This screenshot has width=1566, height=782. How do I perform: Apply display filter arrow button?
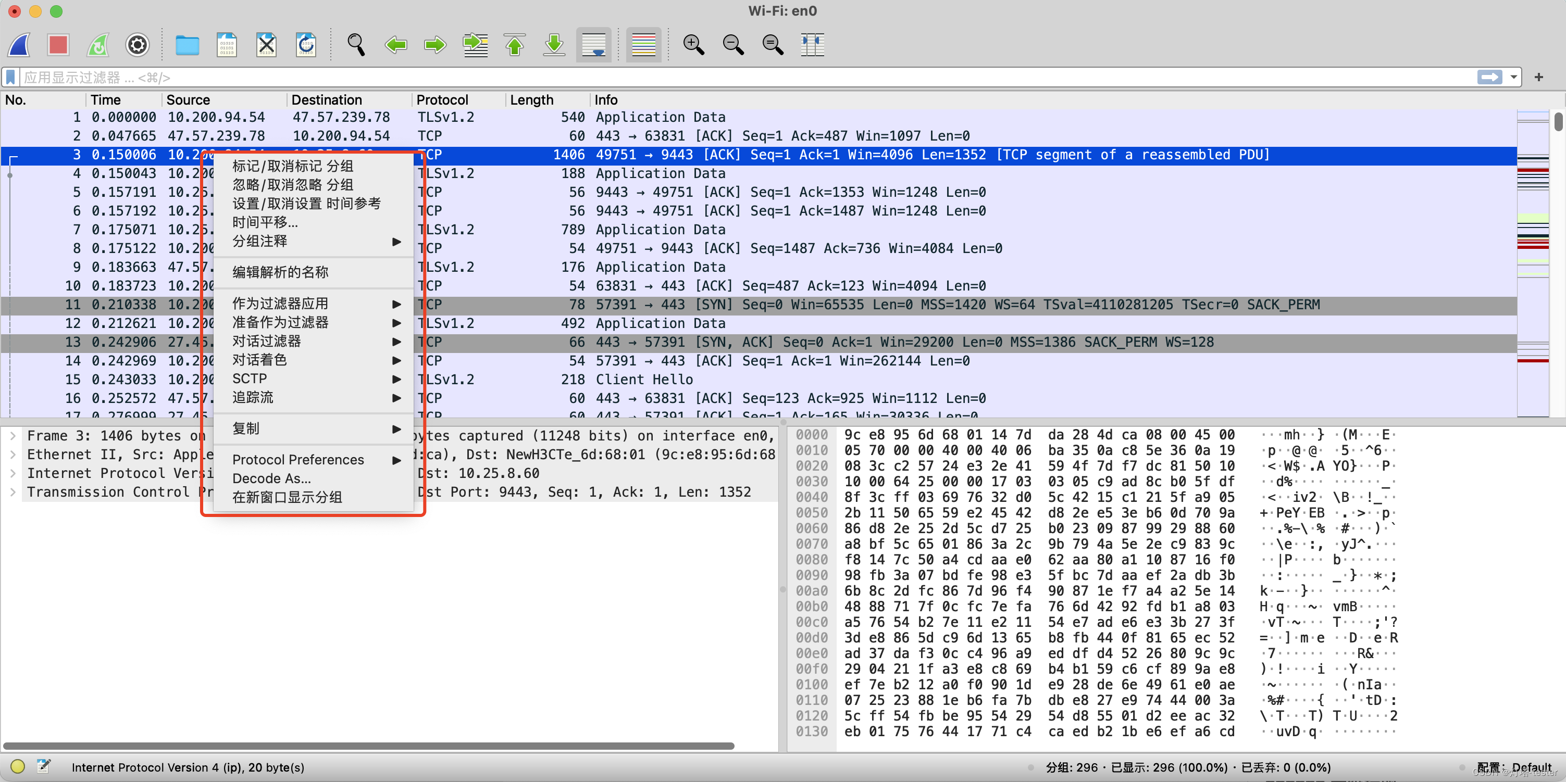(1490, 77)
